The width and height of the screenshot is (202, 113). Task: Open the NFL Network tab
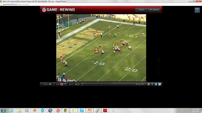154,10
